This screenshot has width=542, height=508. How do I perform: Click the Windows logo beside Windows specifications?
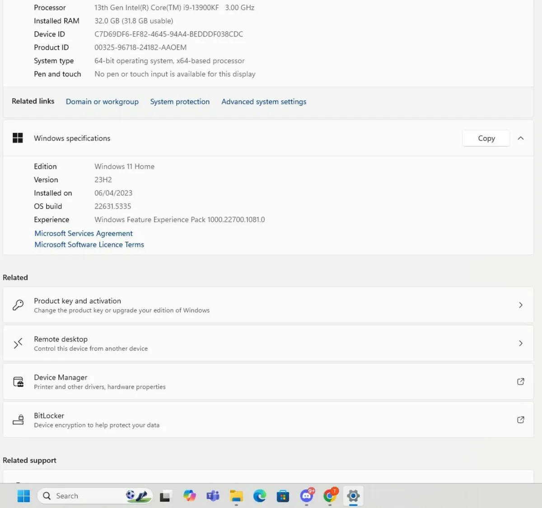tap(18, 138)
